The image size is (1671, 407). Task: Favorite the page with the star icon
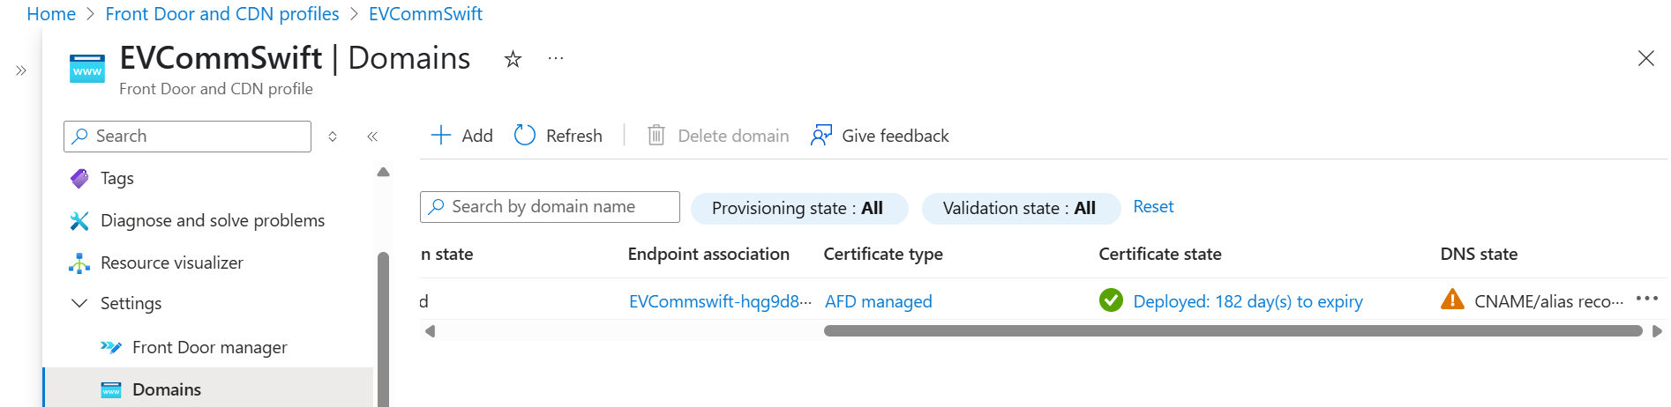[513, 59]
